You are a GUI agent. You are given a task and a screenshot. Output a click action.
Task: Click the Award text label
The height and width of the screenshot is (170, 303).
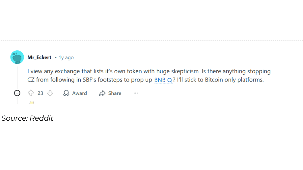[80, 93]
